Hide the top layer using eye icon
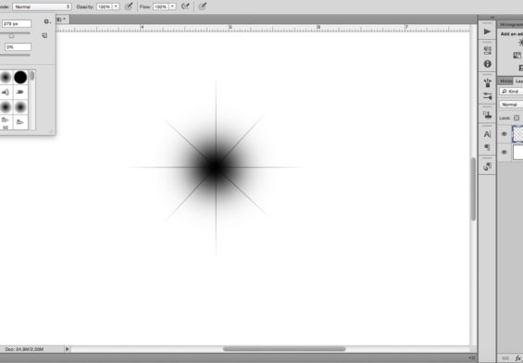Image resolution: width=523 pixels, height=363 pixels. click(x=504, y=134)
